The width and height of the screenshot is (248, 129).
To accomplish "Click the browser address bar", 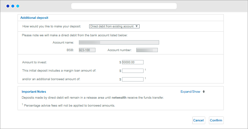I will tap(124, 6).
